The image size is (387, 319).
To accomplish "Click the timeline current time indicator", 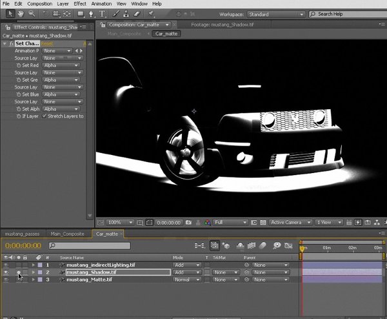I will [x=301, y=248].
